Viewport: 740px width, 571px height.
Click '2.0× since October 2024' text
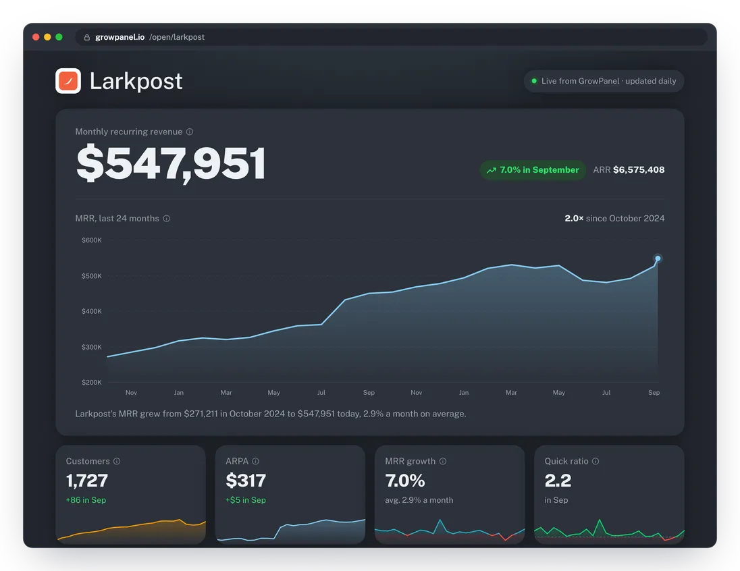[x=614, y=219]
